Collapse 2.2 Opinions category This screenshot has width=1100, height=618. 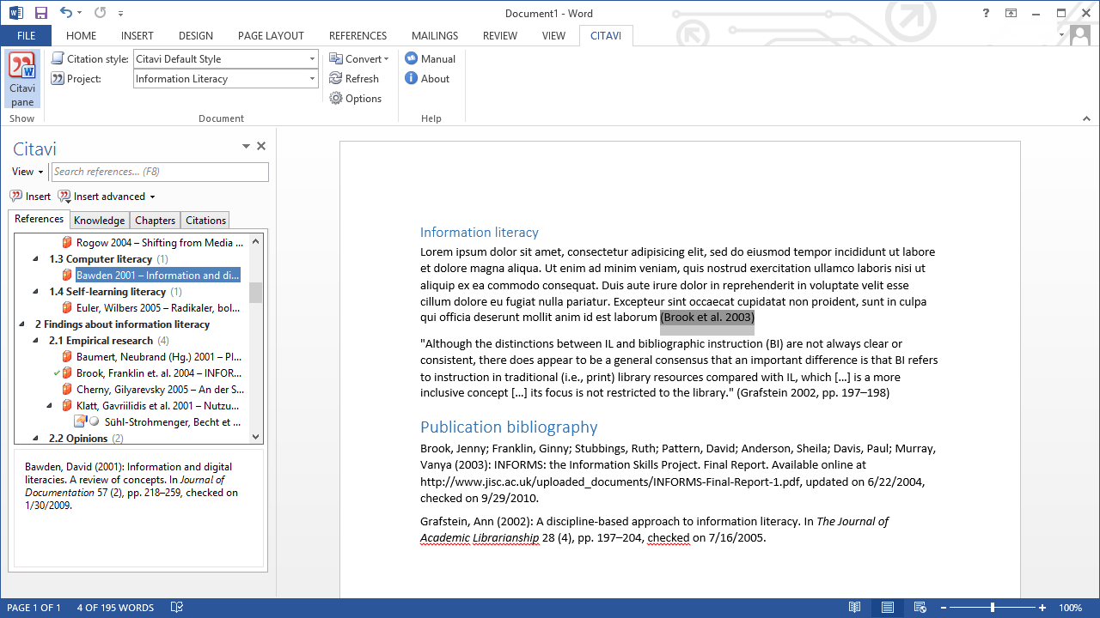point(35,439)
